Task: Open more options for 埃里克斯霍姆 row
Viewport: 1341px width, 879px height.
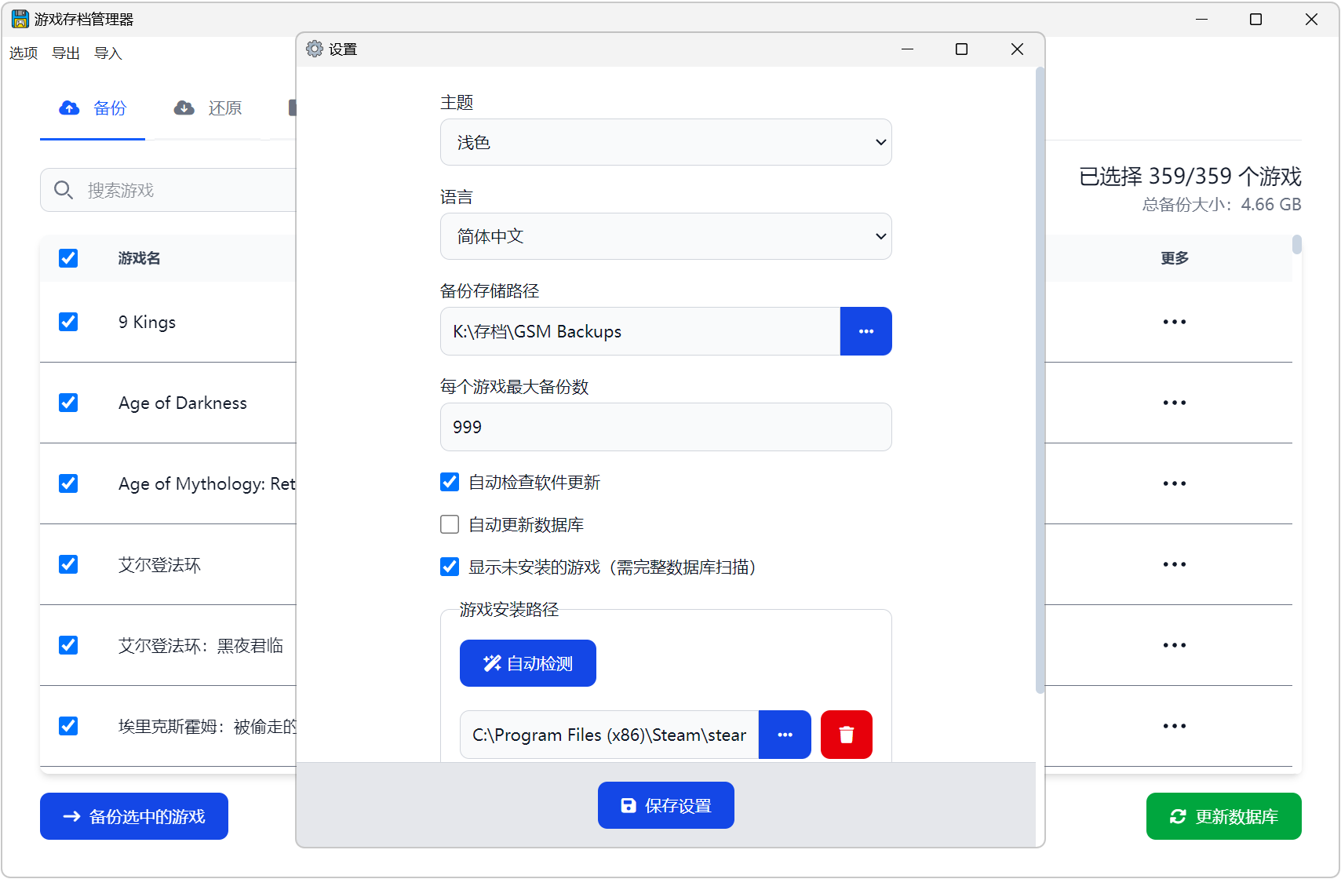Action: (1175, 726)
